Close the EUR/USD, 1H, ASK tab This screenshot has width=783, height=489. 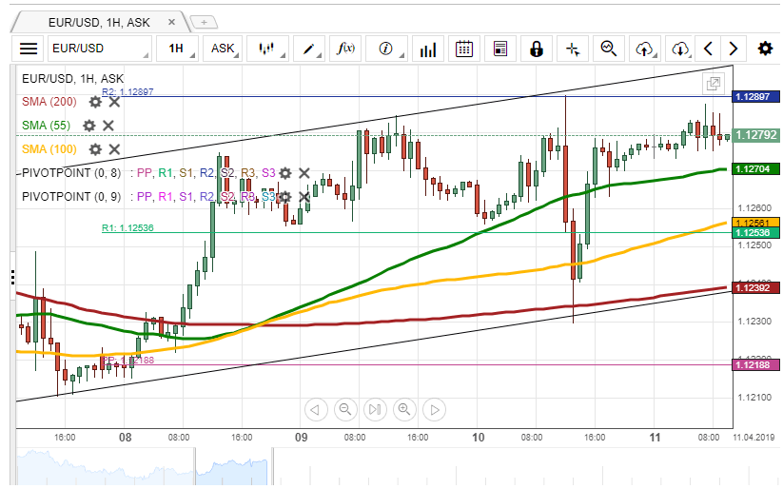point(172,22)
